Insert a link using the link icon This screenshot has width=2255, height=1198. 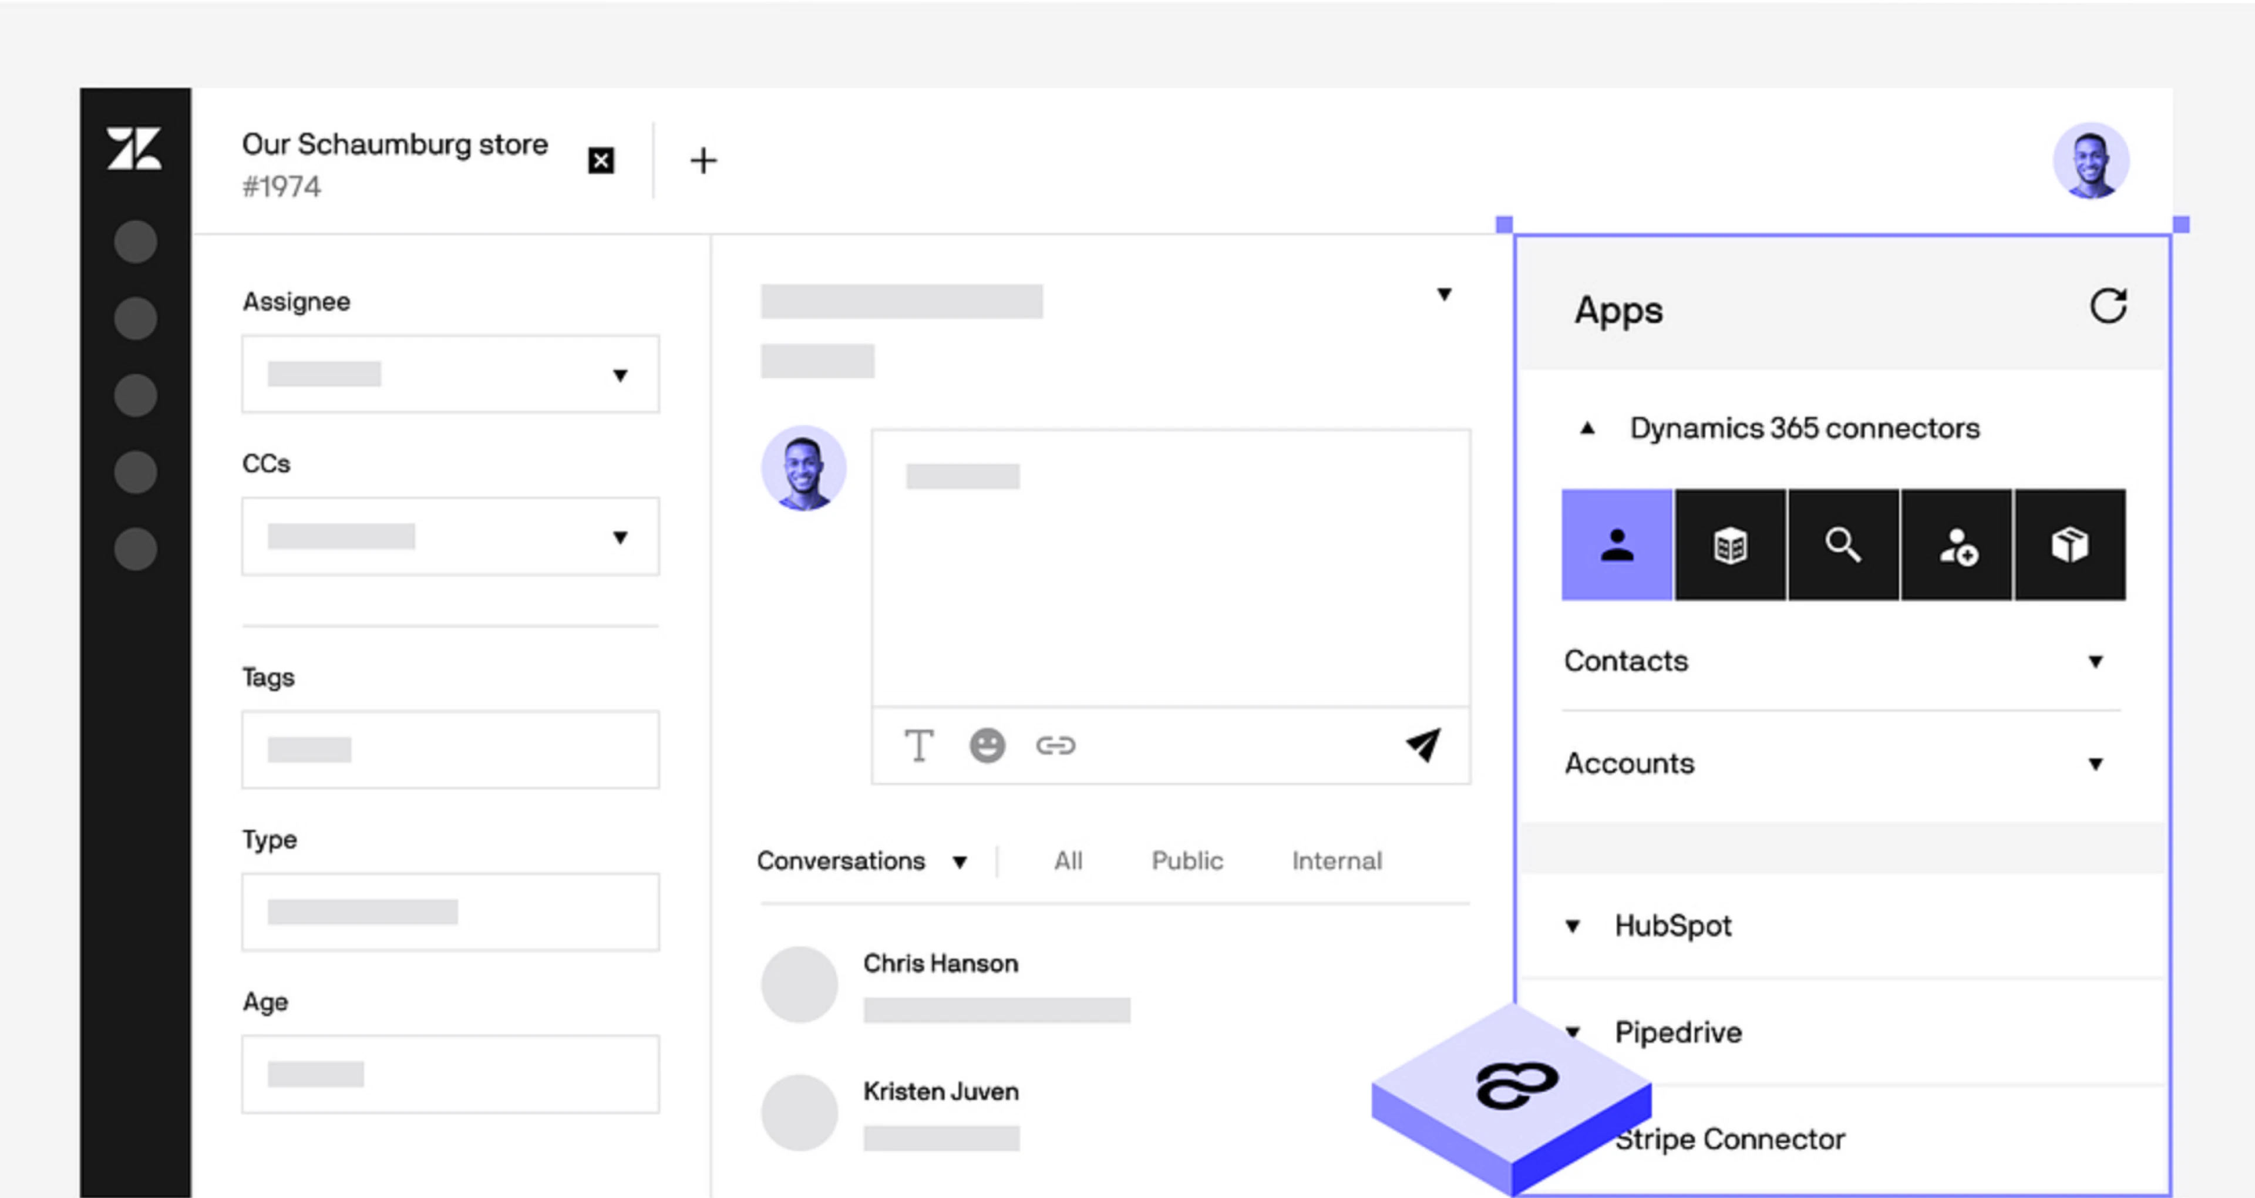point(1056,745)
